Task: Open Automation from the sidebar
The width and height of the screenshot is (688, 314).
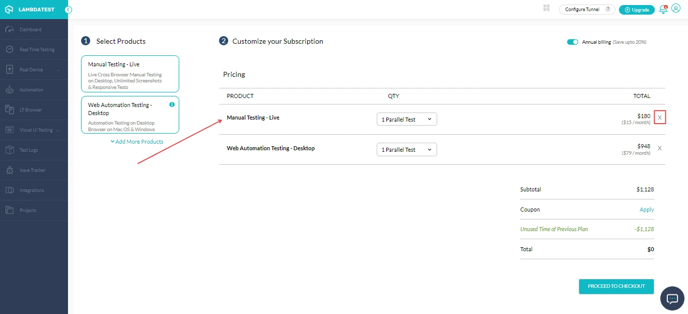Action: 31,90
